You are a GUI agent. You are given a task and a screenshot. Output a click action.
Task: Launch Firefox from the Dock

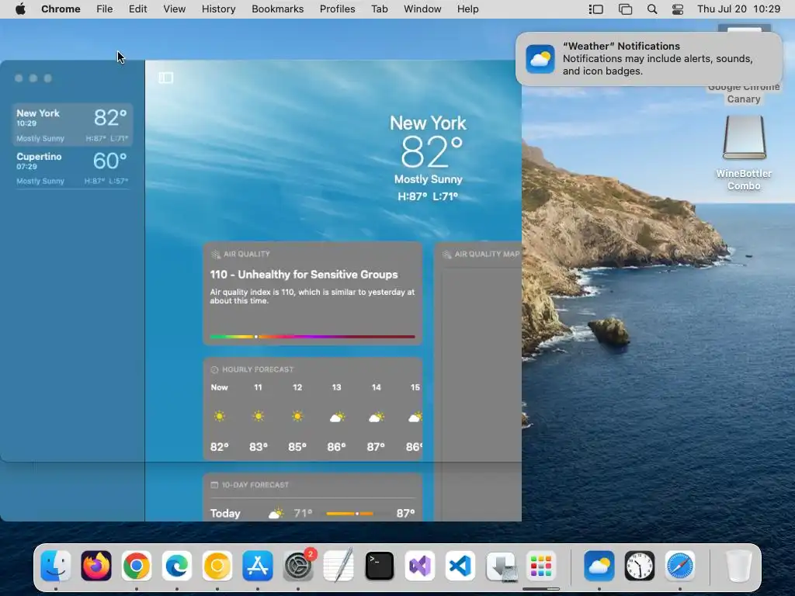96,566
